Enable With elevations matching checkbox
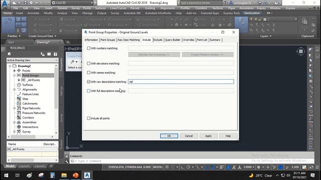Image resolution: width=321 pixels, height=180 pixels. [88, 63]
